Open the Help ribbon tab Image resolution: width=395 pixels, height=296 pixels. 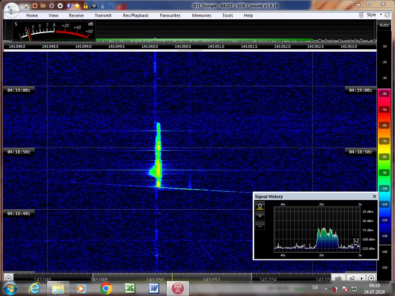point(248,15)
